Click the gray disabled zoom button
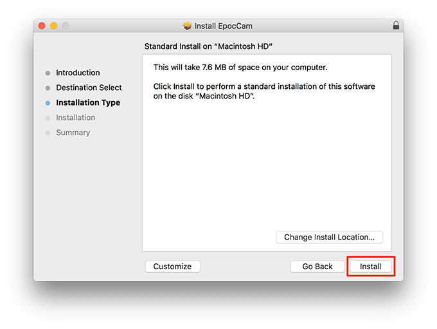This screenshot has height=329, width=437. (66, 26)
